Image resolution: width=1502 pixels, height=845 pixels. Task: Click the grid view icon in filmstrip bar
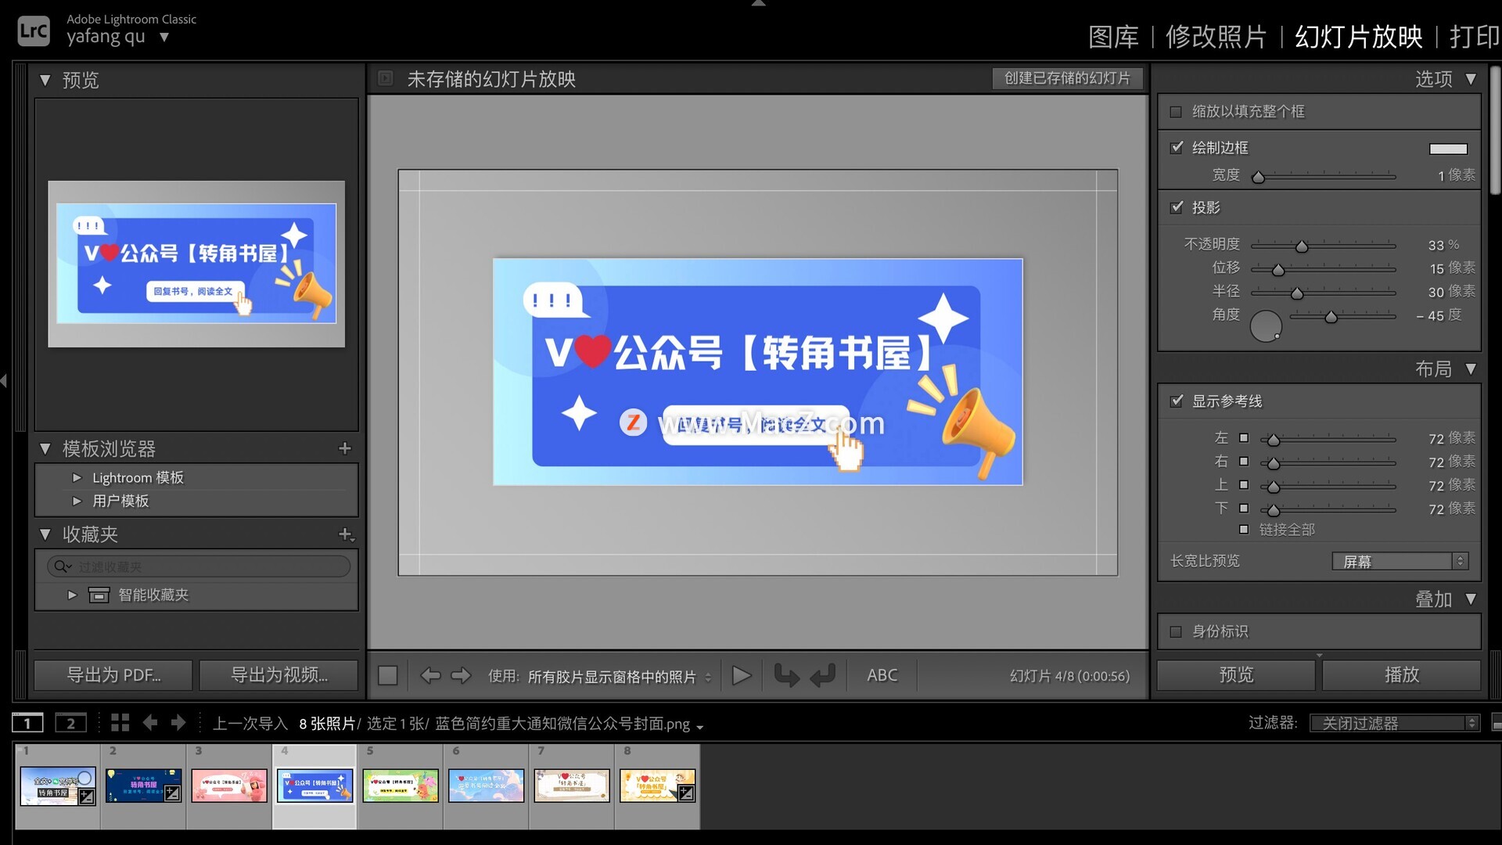120,722
